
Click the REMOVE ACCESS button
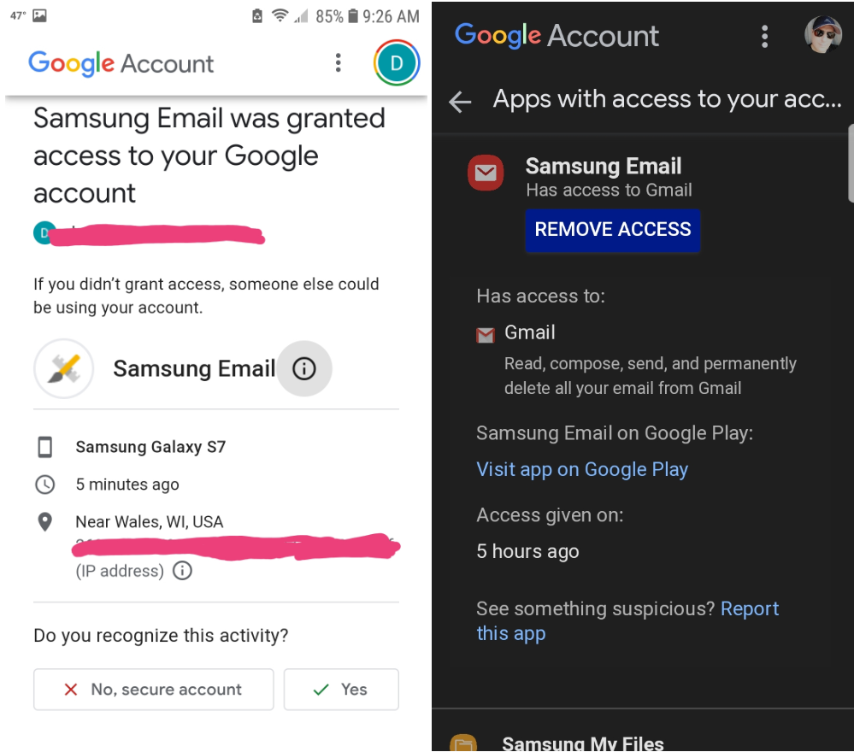point(613,230)
